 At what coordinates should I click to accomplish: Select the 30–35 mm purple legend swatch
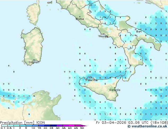[x=60, y=126]
